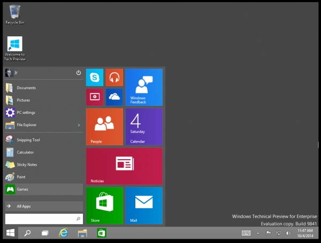Open the Action Center flag icon
The width and height of the screenshot is (321, 243).
pos(268,233)
